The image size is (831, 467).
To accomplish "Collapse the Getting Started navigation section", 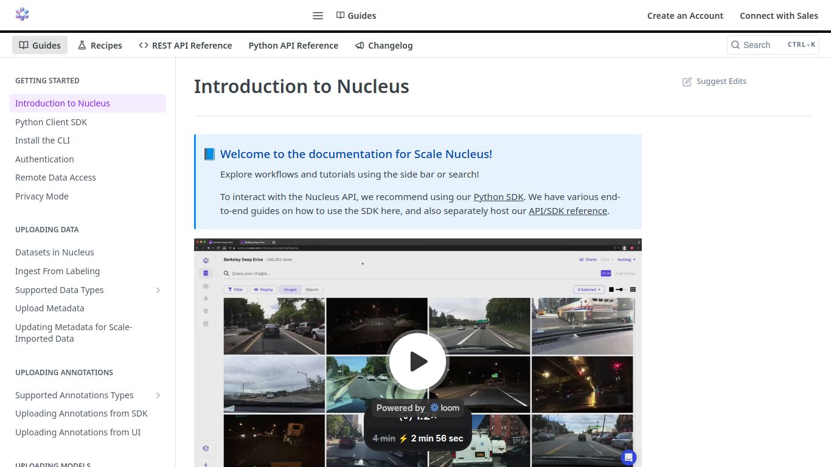I will click(47, 80).
